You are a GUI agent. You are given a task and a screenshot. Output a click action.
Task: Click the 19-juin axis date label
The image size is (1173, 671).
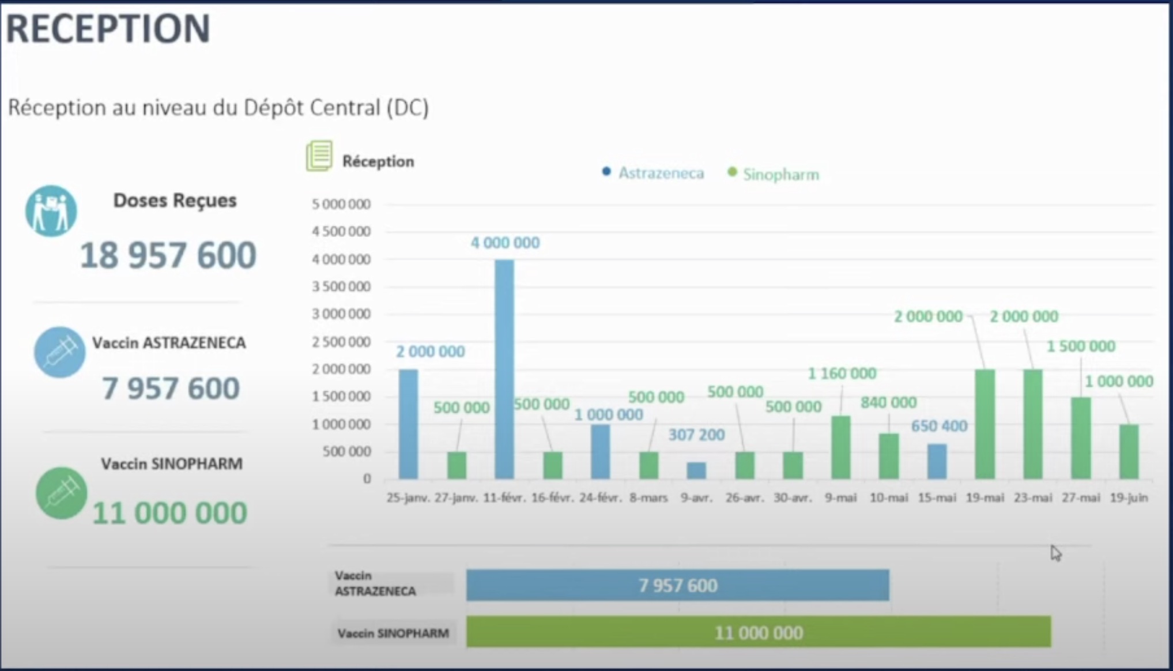coord(1129,497)
